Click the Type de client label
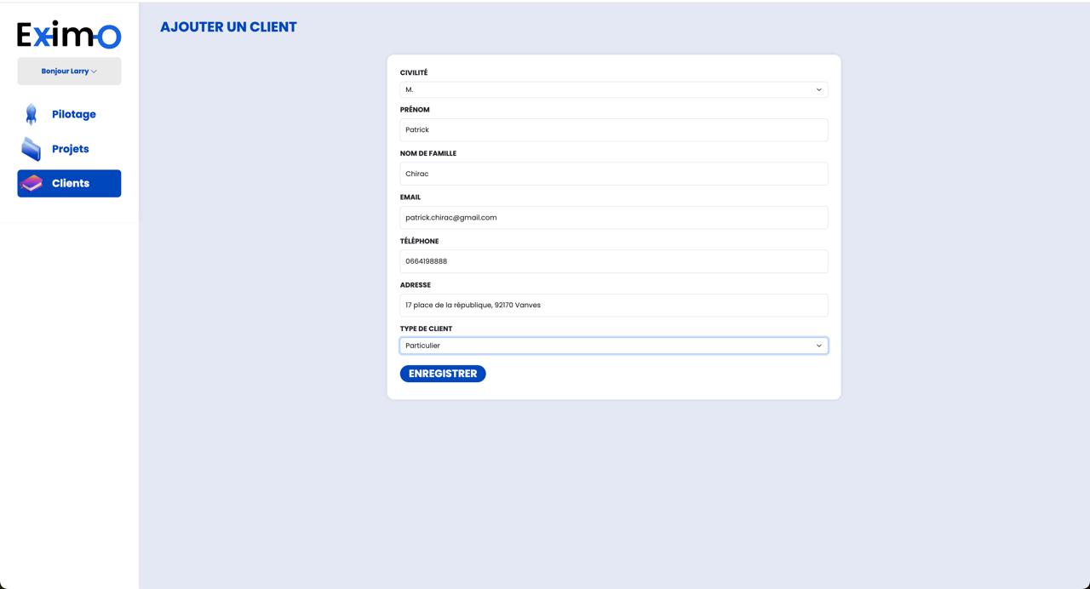 426,329
